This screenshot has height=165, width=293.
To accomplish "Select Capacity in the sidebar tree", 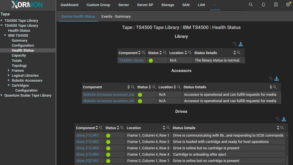I will pyautogui.click(x=19, y=55).
